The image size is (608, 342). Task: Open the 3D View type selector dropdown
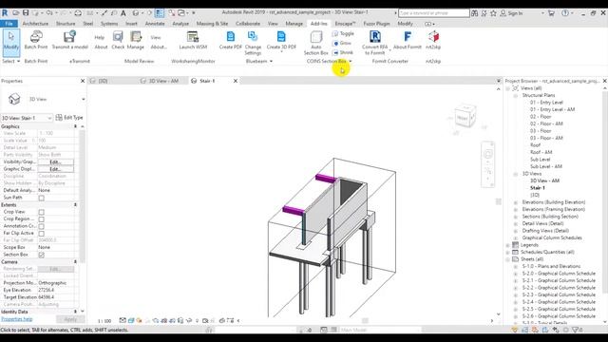[x=84, y=99]
